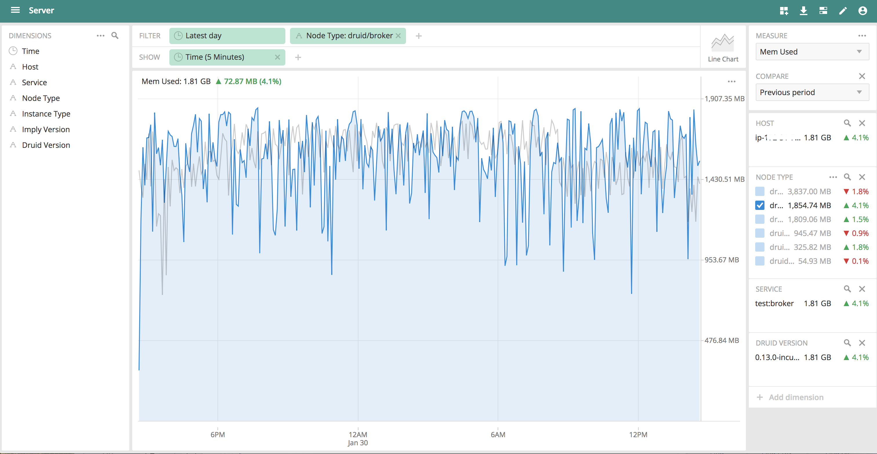Open the Measure panel more options
877x454 pixels.
tap(862, 35)
